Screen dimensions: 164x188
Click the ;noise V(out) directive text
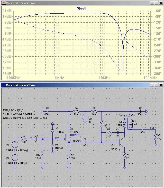coord(25,118)
